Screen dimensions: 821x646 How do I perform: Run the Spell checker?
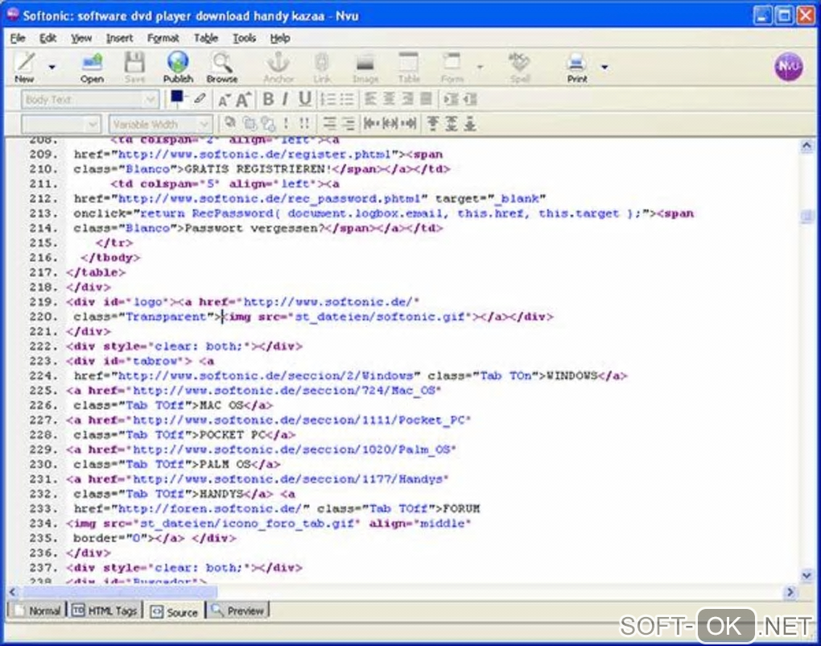click(519, 67)
